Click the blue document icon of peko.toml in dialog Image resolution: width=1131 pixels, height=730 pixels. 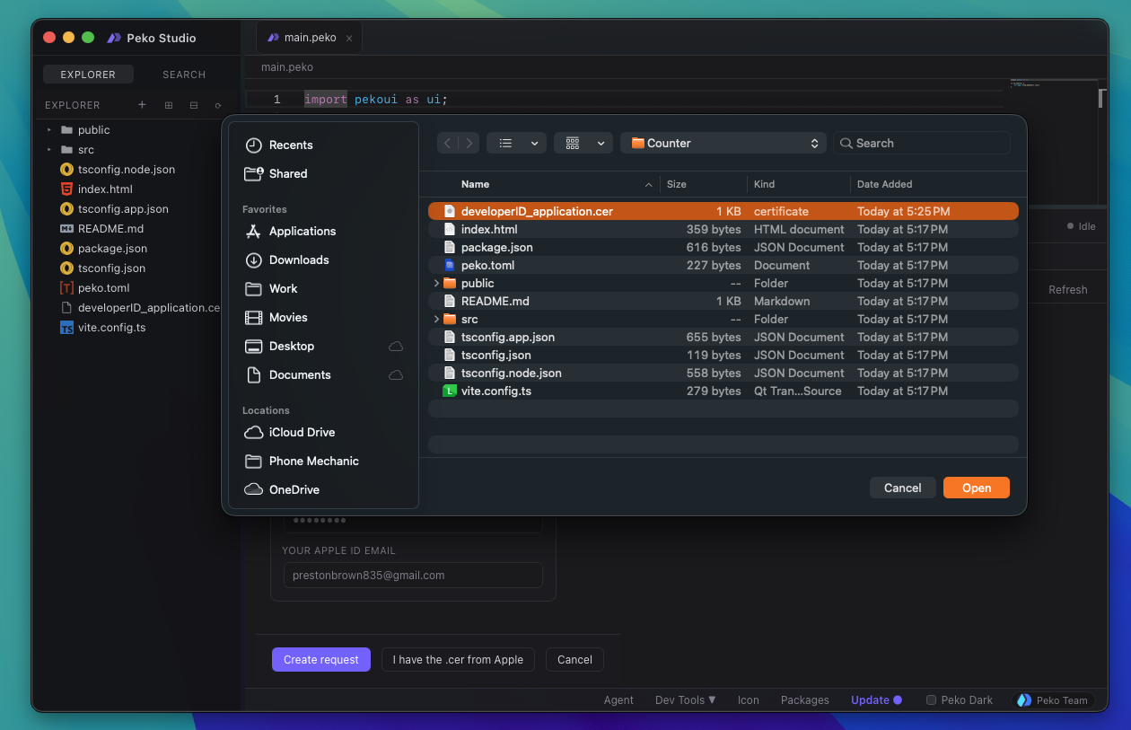[x=450, y=265]
